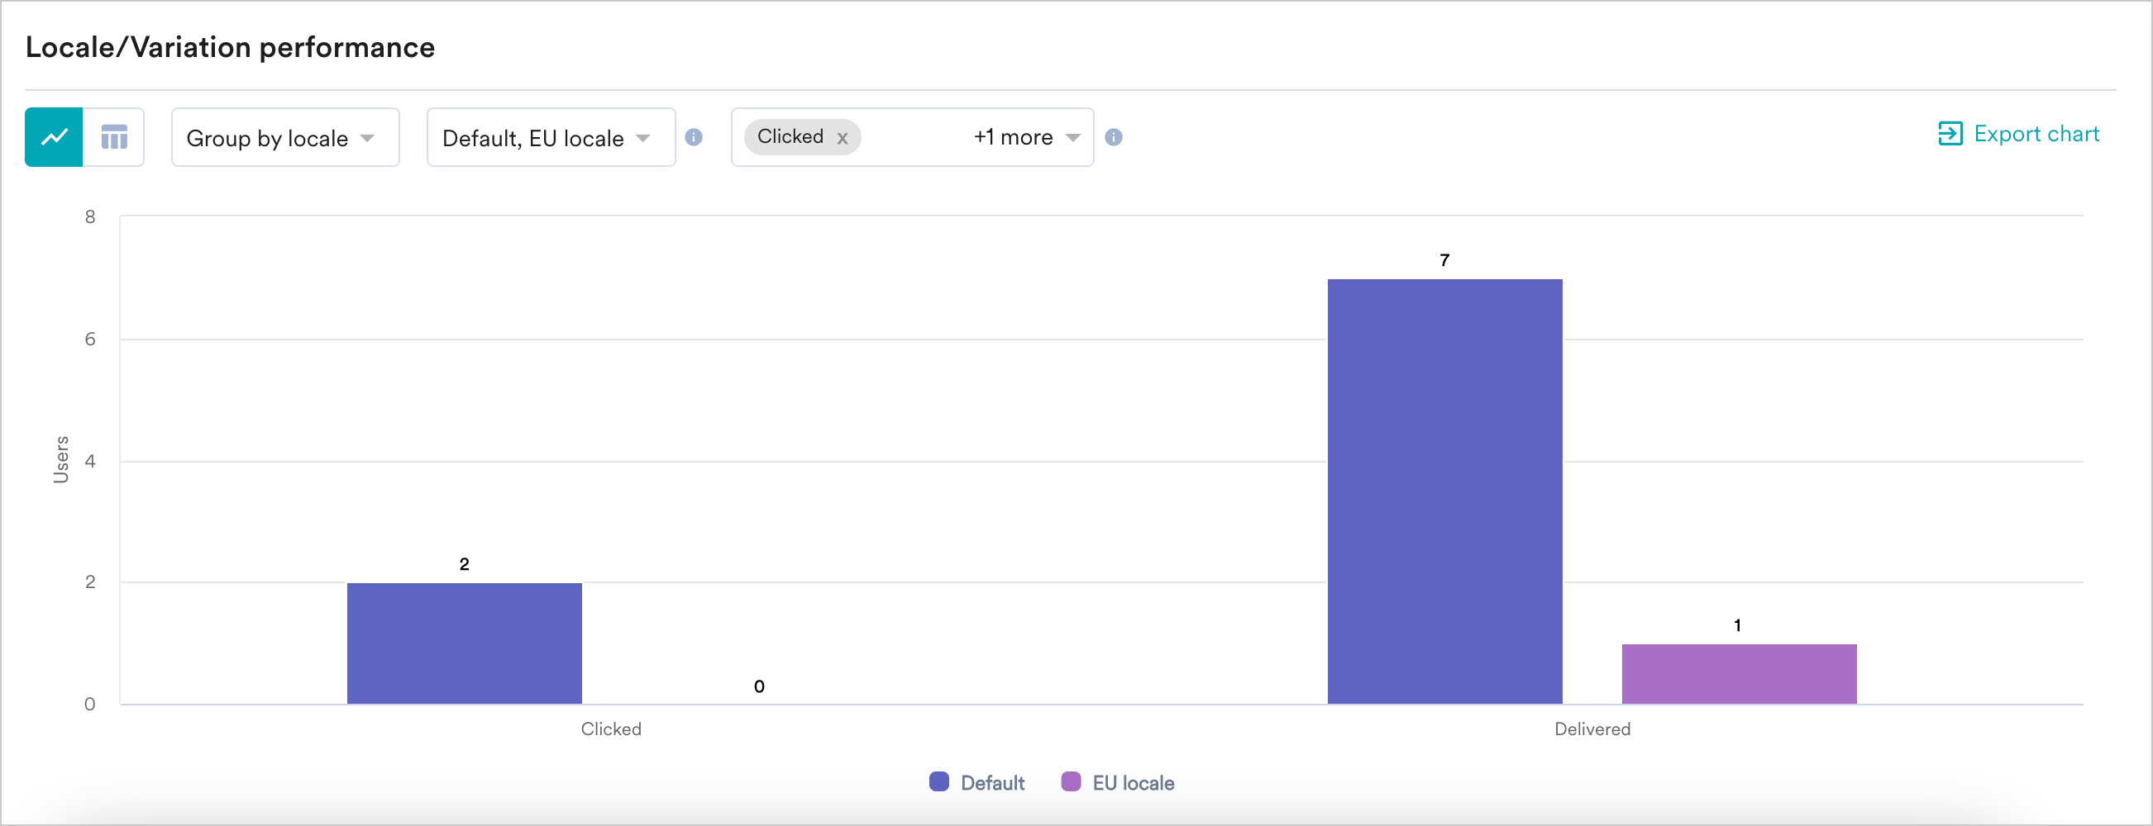
Task: Expand the Default, EU locale selector
Action: tap(551, 137)
